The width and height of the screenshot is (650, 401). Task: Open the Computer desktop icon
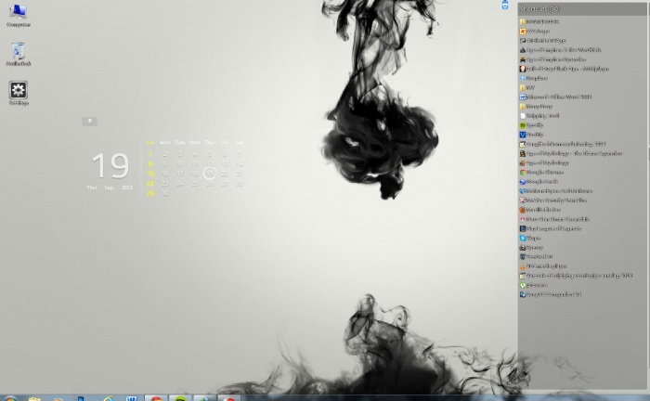(18, 13)
